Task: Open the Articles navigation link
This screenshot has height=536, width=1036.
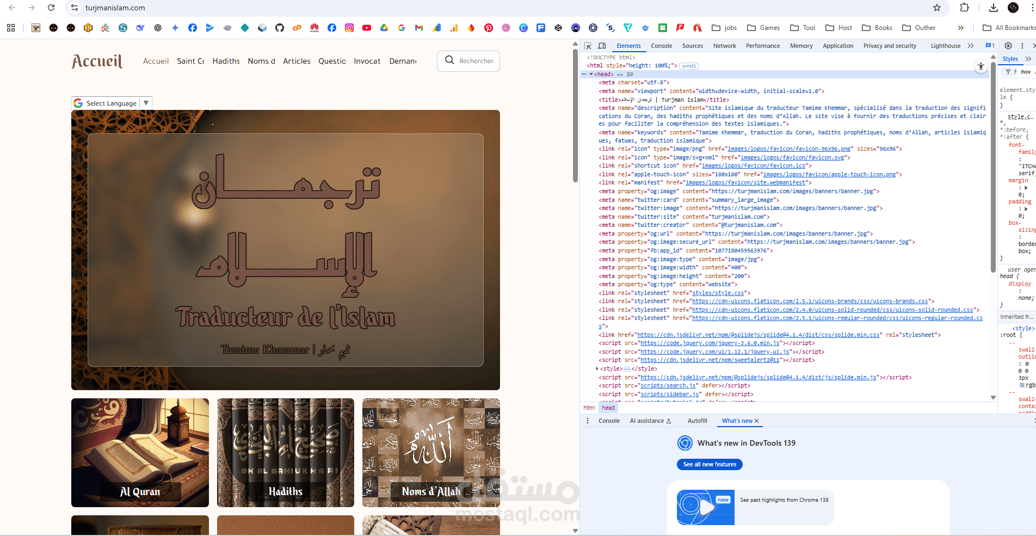Action: point(297,61)
